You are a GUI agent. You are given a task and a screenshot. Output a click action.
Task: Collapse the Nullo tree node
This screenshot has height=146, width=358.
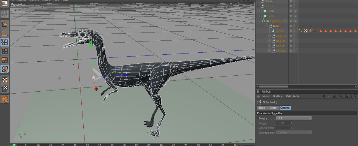tap(267, 26)
